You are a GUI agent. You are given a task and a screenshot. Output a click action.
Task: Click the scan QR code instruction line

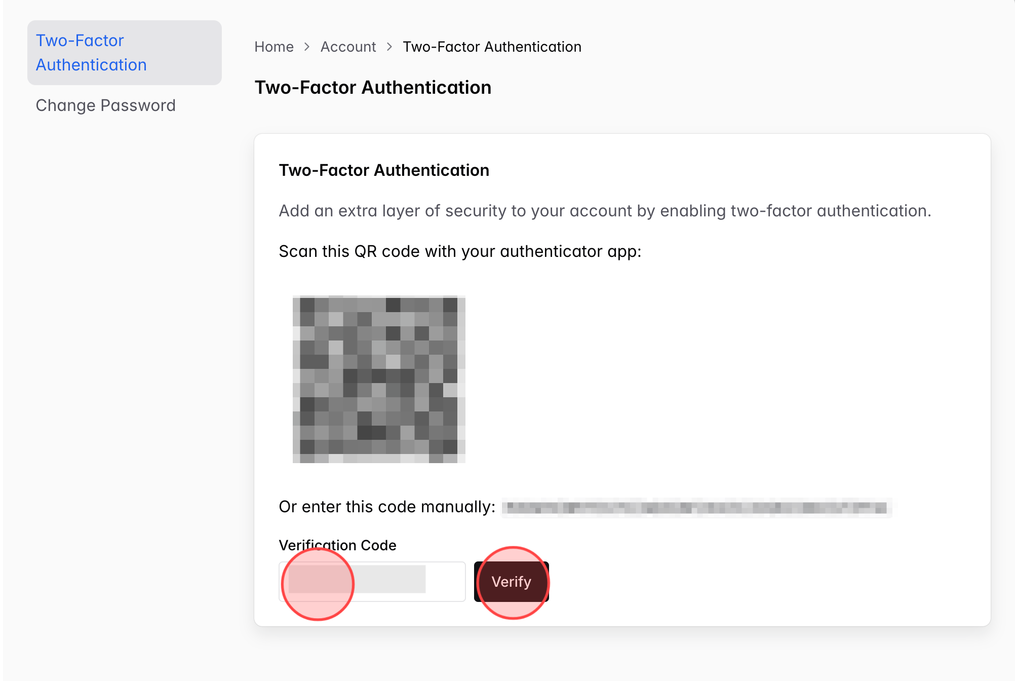tap(460, 251)
